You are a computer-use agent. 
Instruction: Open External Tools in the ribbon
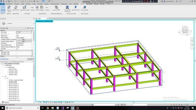tap(9, 9)
